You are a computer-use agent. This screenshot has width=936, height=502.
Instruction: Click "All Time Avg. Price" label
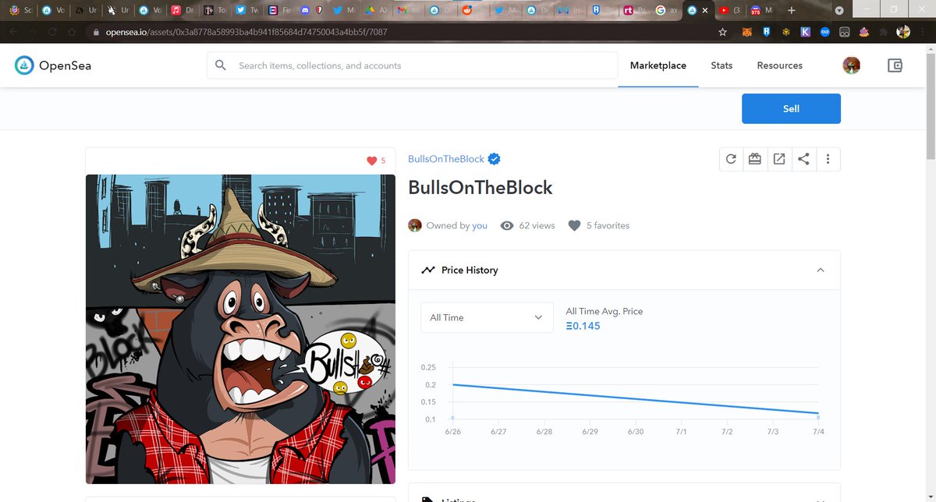[604, 311]
